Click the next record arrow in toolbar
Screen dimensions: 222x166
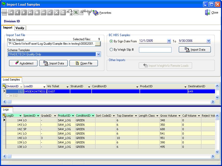(24, 12)
